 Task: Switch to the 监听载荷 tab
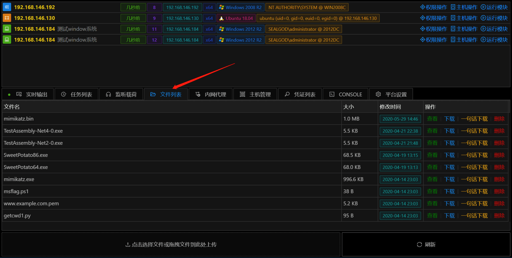coord(121,94)
